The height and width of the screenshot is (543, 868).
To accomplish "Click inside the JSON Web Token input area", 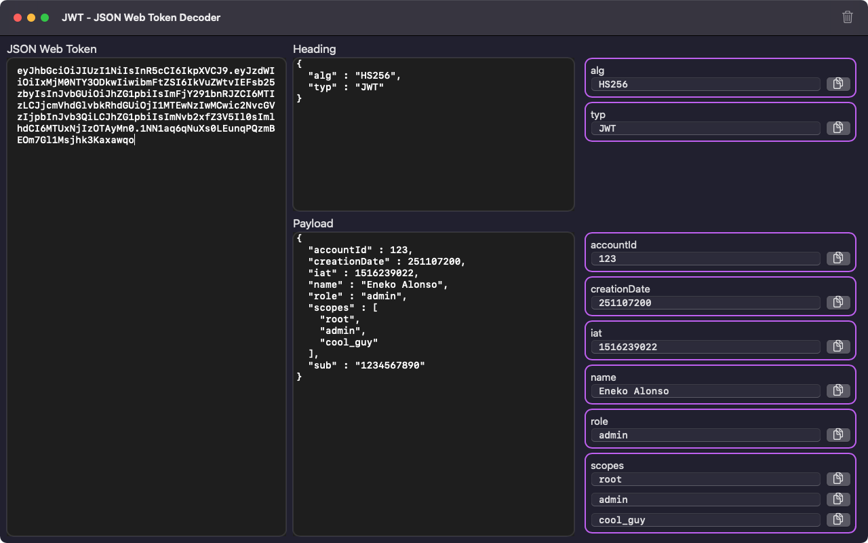I will pos(146,271).
